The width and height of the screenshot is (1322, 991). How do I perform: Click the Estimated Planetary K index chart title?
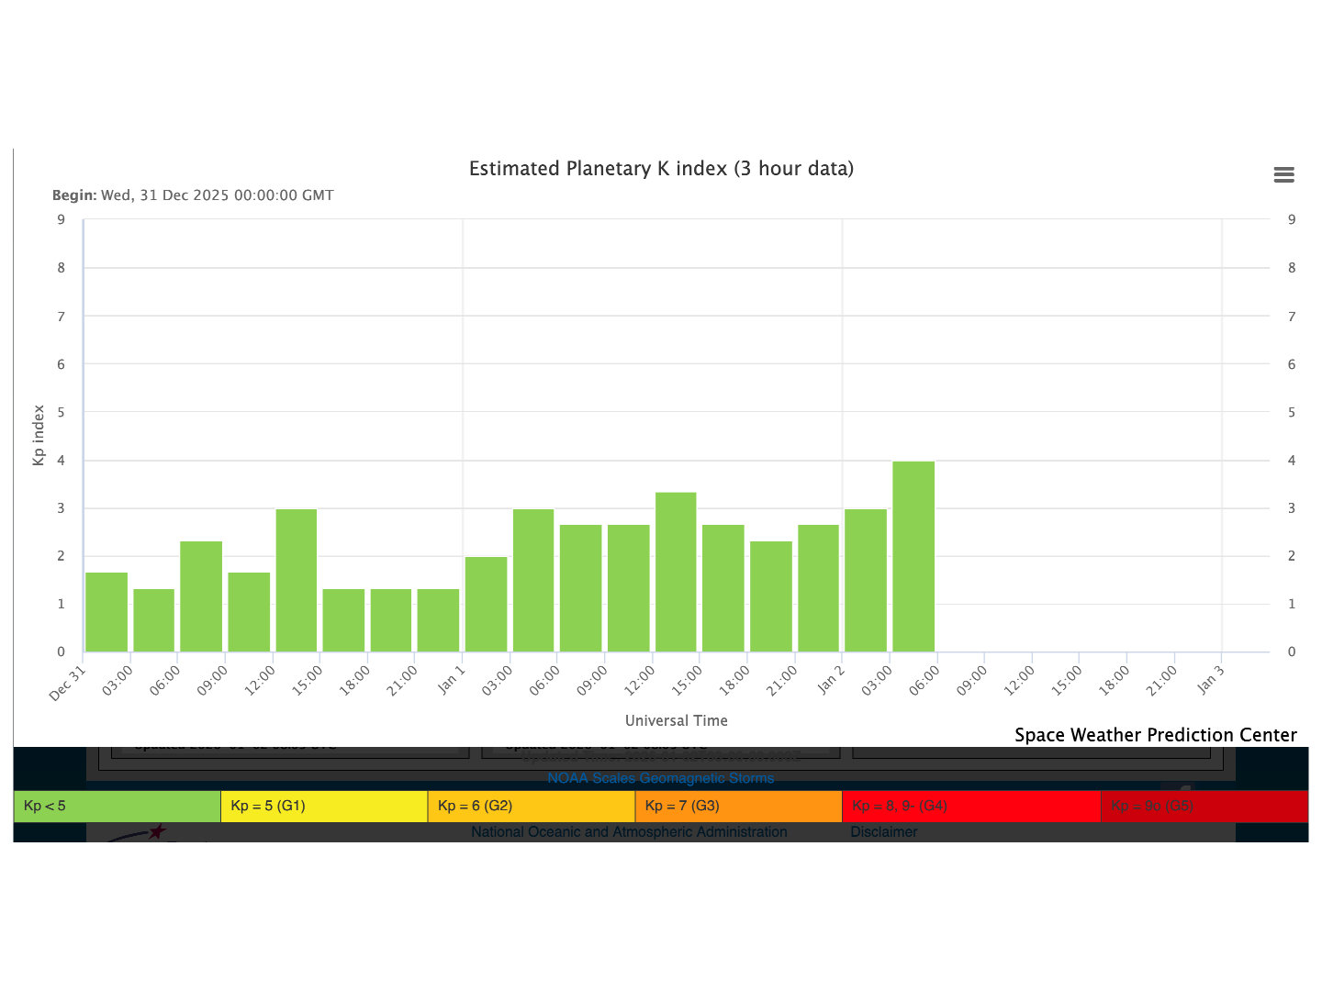click(x=661, y=169)
